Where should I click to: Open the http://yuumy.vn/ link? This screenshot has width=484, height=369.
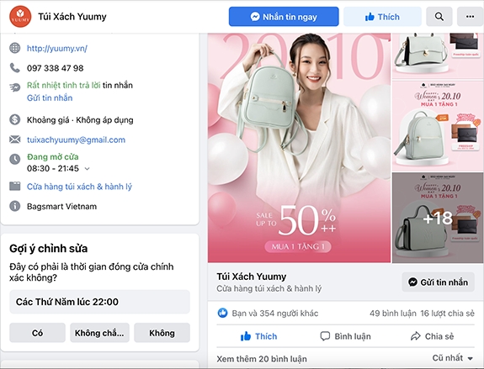[x=57, y=49]
